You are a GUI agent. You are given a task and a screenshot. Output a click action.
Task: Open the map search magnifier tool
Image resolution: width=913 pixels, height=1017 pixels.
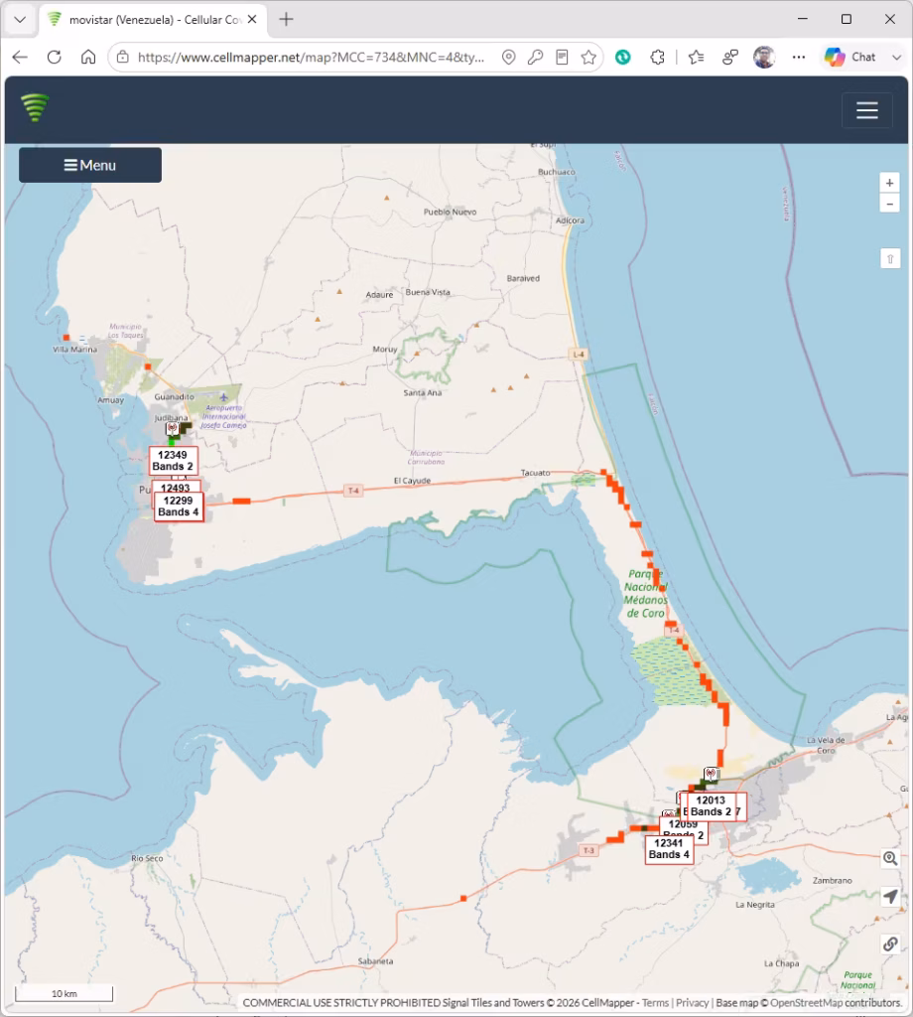(890, 859)
